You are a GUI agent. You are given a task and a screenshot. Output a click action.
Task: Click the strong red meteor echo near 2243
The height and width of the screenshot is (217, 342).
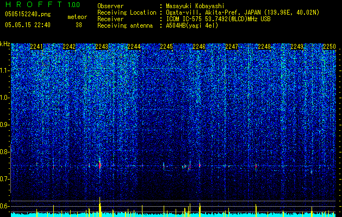[x=100, y=165]
